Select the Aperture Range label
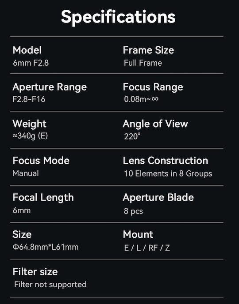239x304 pixels. point(50,87)
